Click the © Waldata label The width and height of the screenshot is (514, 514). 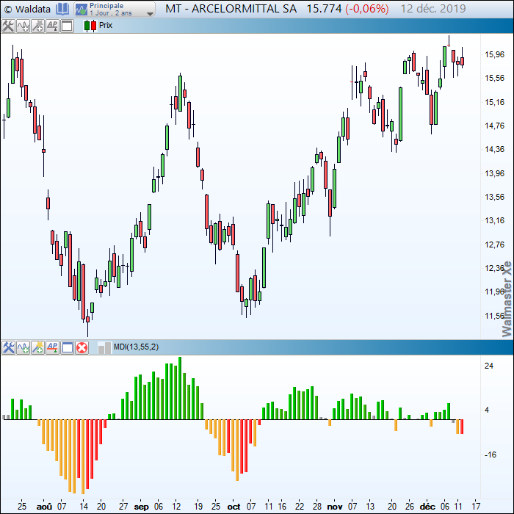tap(28, 9)
